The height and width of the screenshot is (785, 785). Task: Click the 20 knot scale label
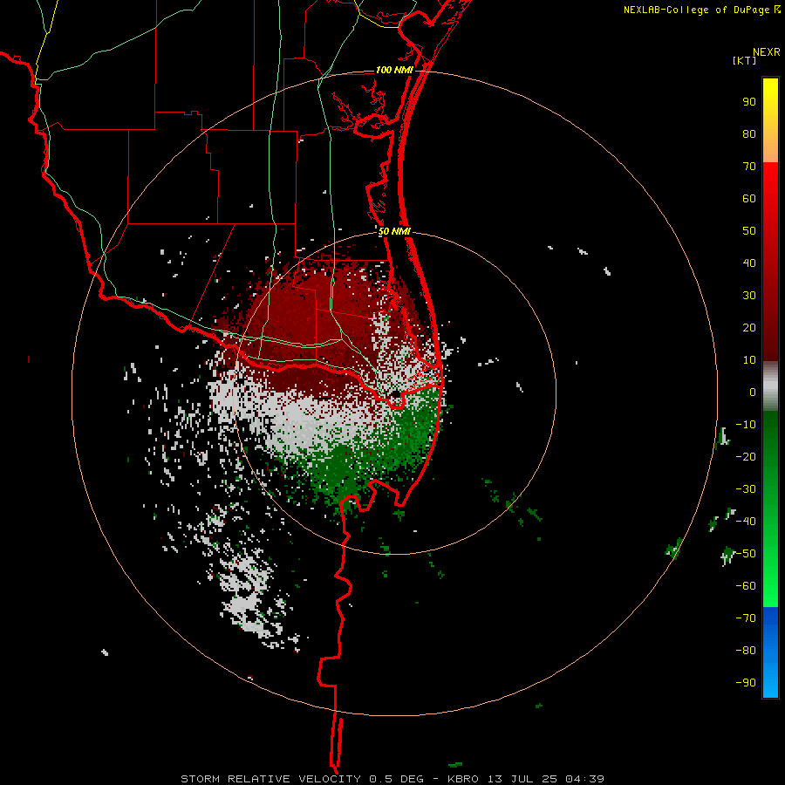(x=749, y=327)
